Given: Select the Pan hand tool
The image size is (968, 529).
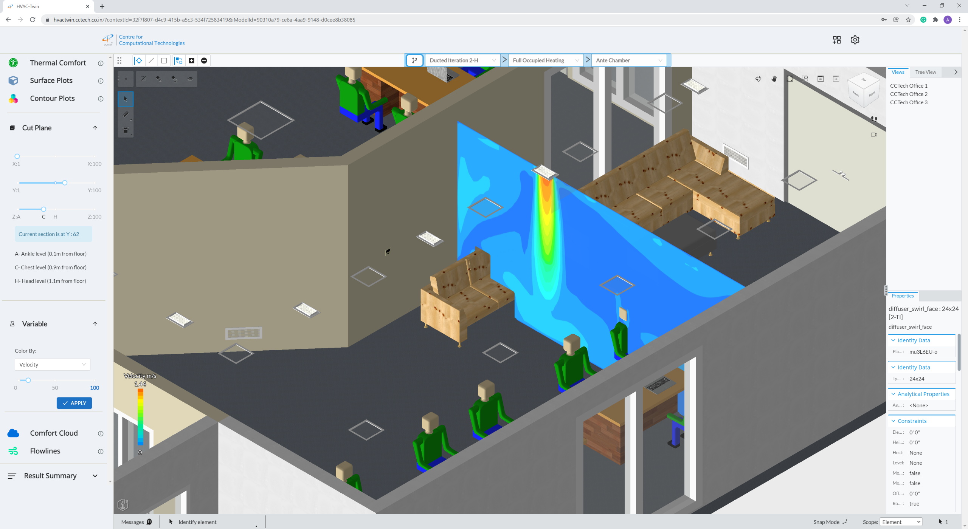Looking at the screenshot, I should click(x=774, y=79).
